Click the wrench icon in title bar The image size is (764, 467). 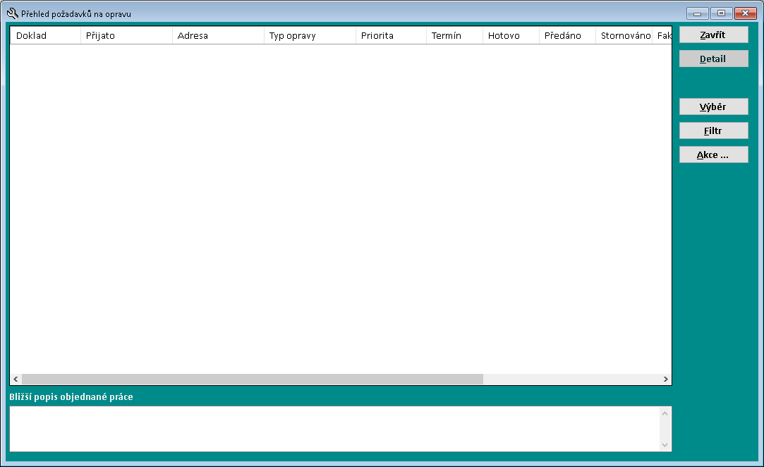point(12,13)
